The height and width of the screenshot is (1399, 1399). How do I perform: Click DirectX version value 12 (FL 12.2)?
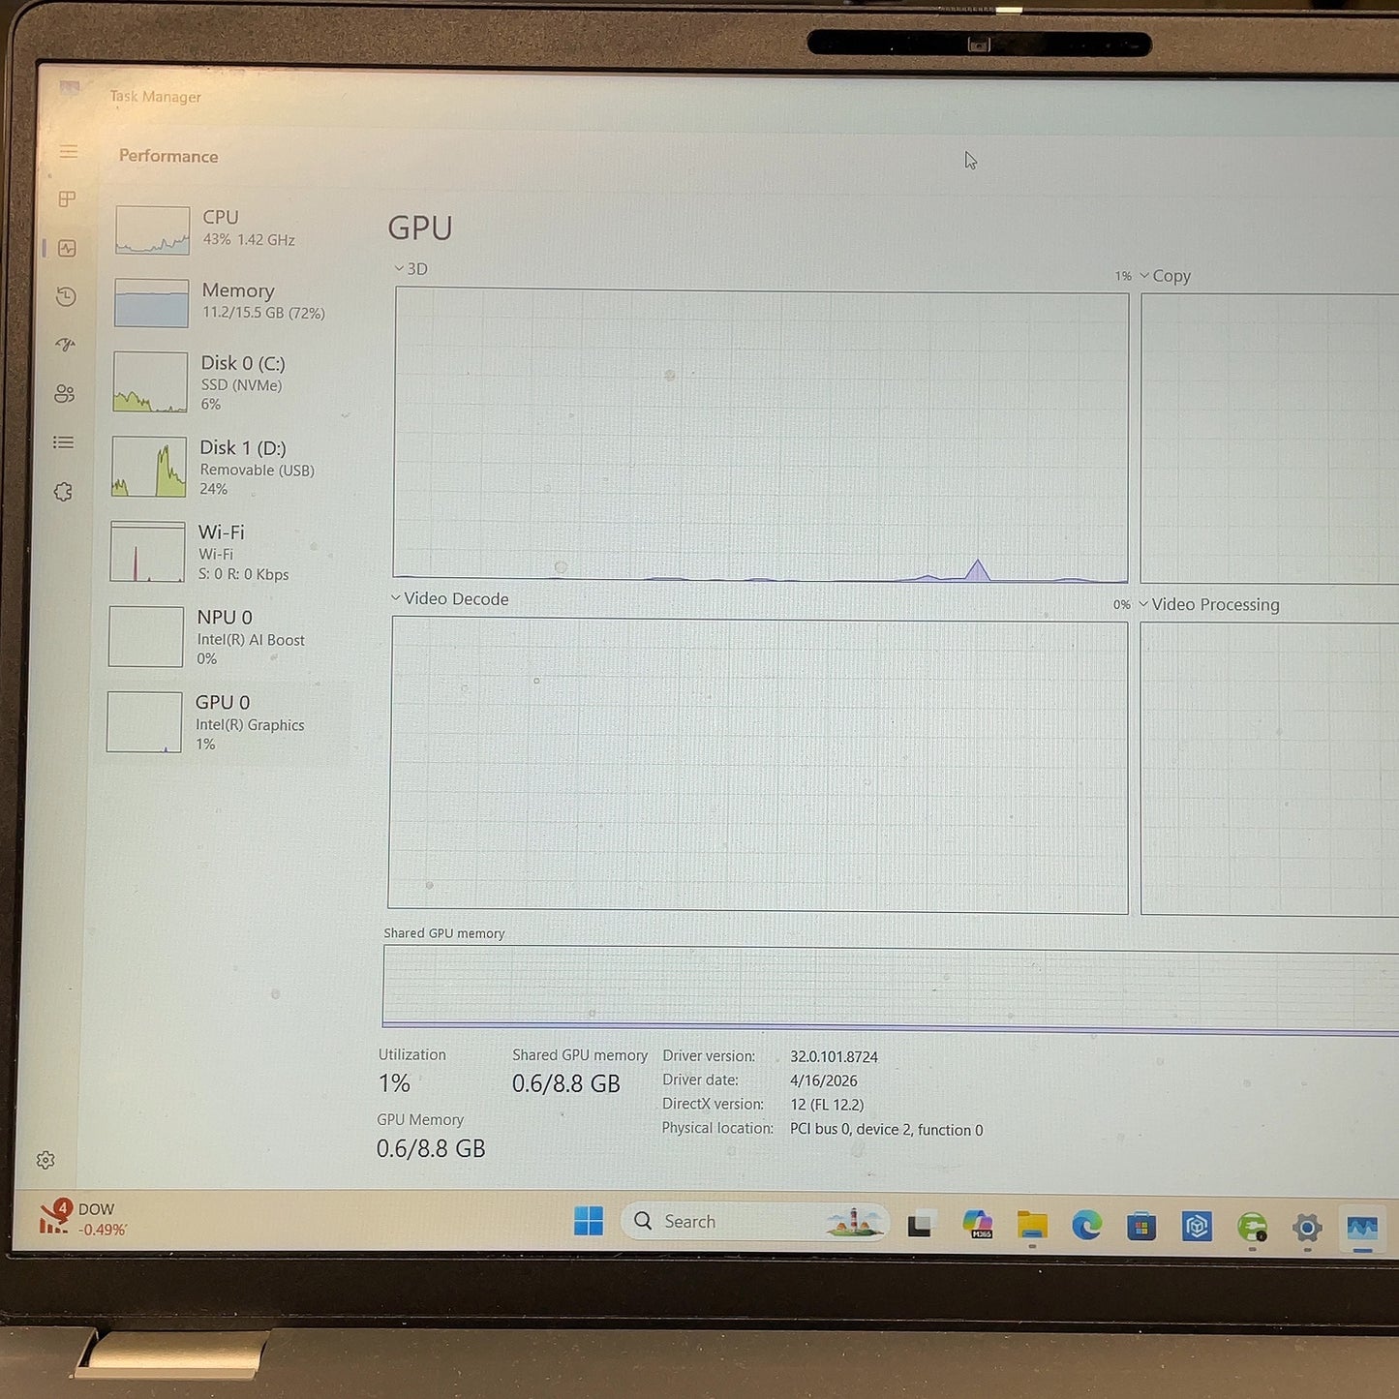click(x=827, y=1105)
